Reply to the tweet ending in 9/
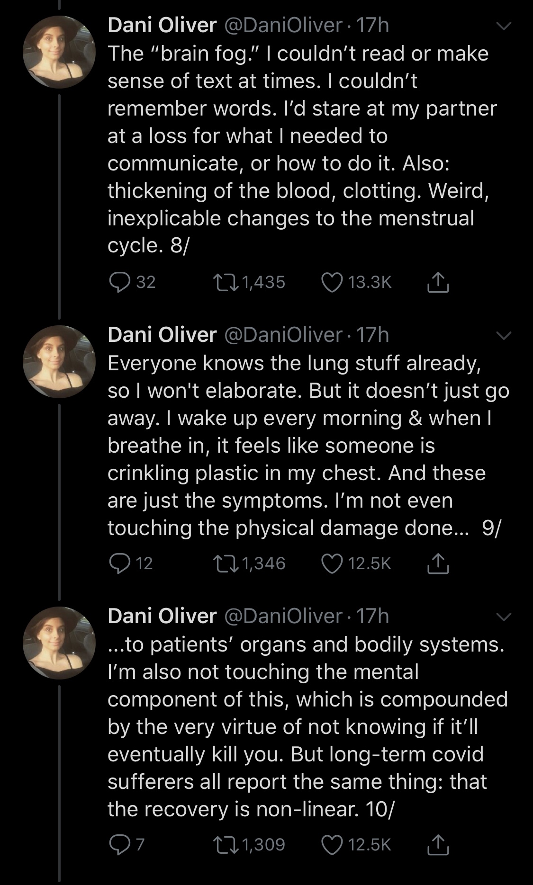The image size is (533, 885). 120,563
